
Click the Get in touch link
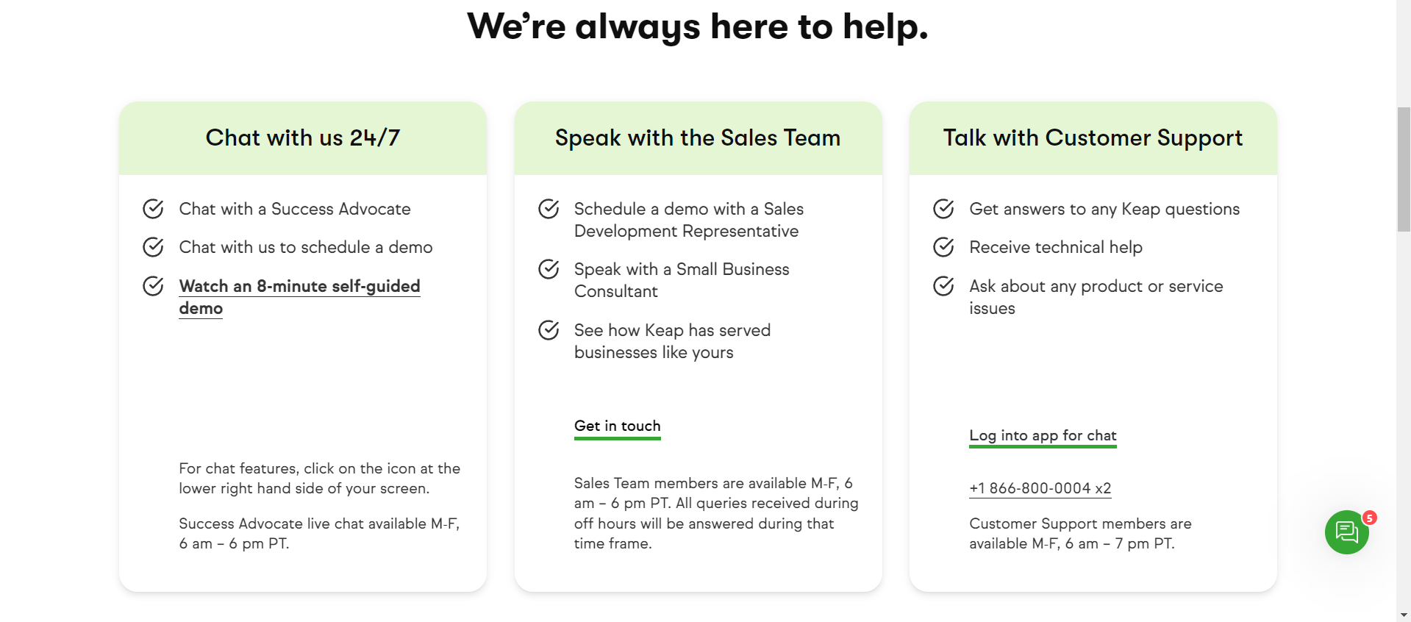(x=617, y=426)
